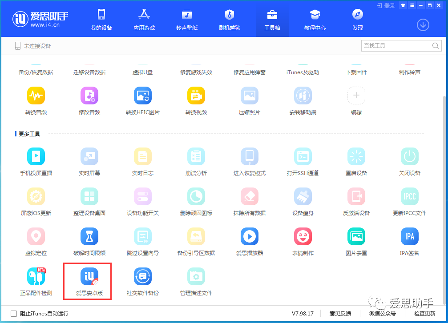Toggle 阻止iTunes自动运行 checkbox

click(14, 314)
